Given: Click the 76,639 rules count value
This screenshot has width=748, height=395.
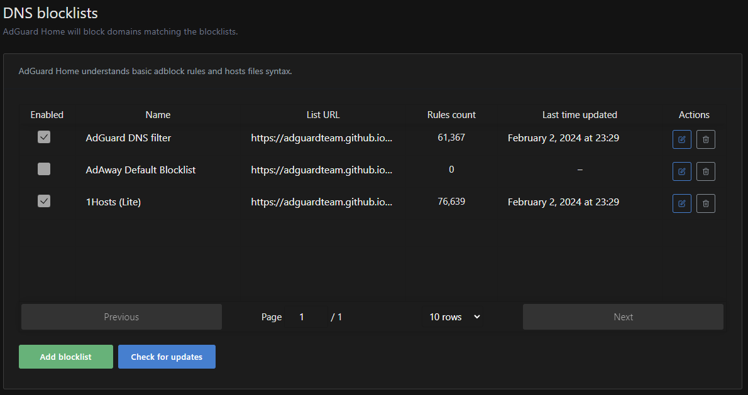Looking at the screenshot, I should point(451,202).
